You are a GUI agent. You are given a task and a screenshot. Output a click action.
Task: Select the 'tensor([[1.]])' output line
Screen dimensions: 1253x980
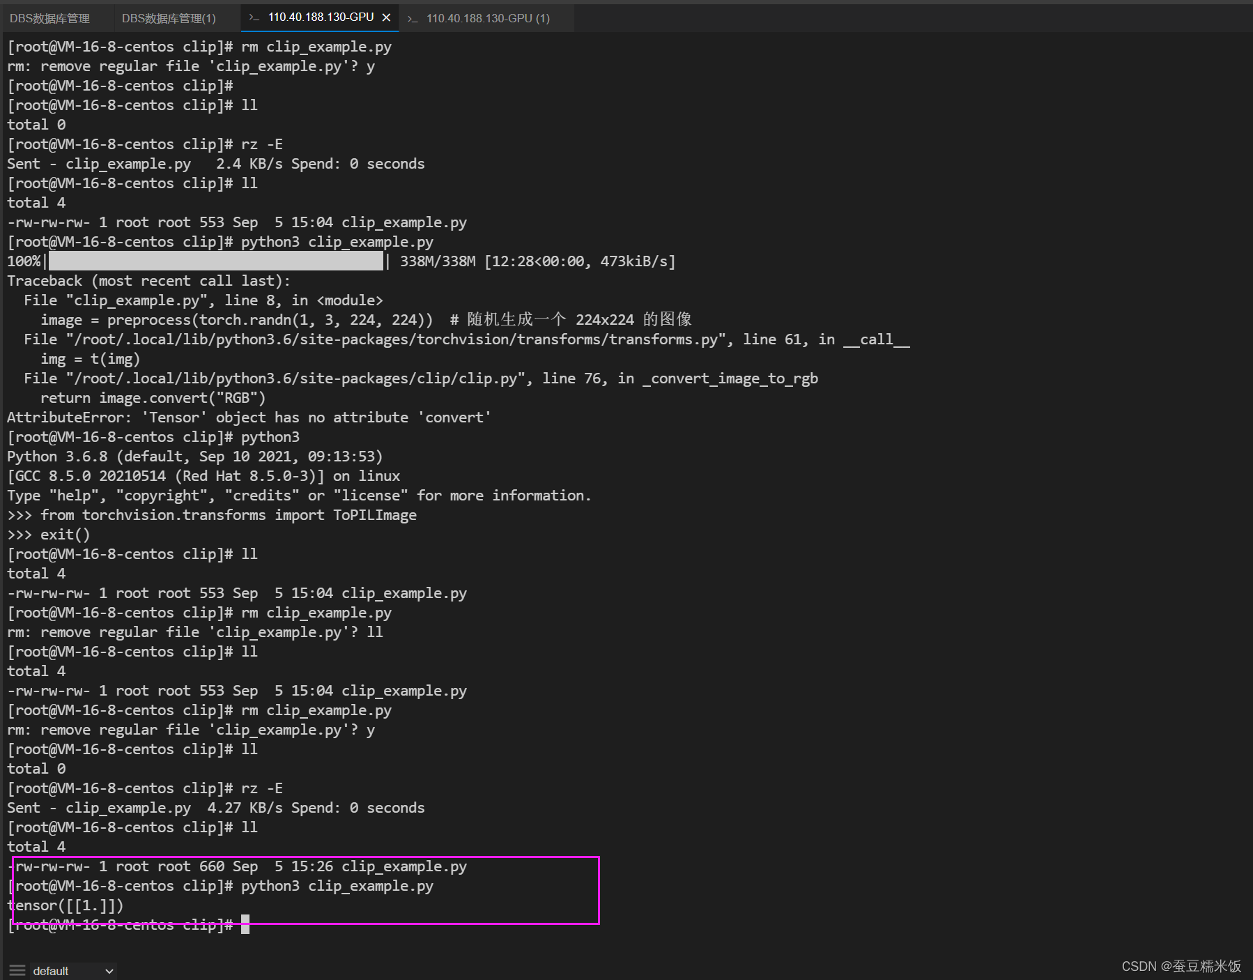coord(66,905)
